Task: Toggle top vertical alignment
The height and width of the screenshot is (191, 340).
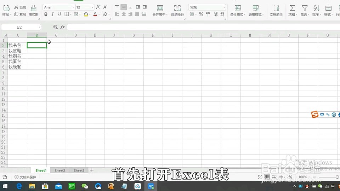Action: pyautogui.click(x=117, y=7)
